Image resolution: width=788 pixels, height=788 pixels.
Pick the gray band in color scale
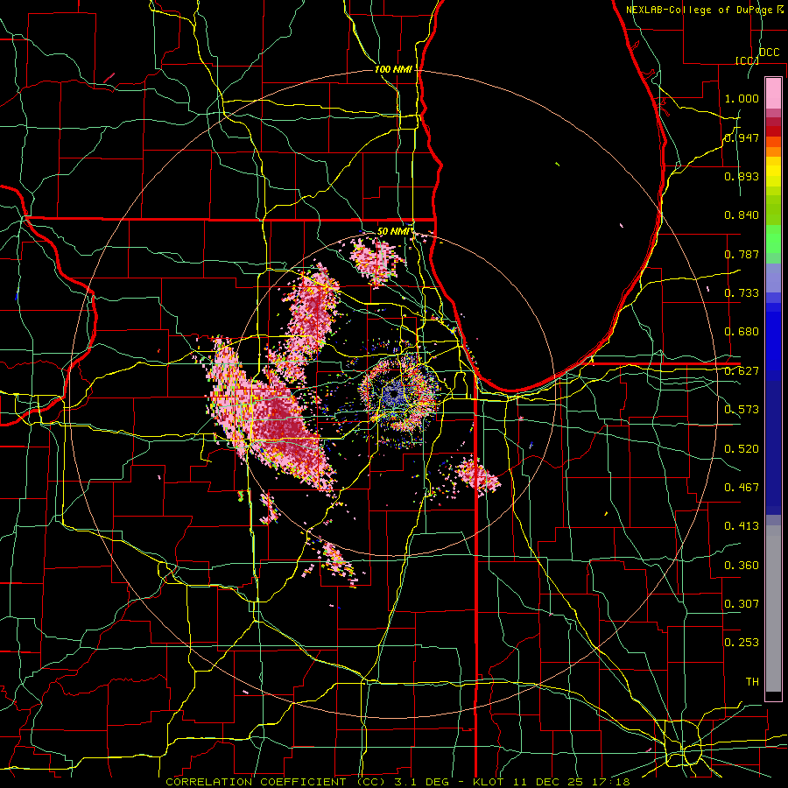(773, 609)
